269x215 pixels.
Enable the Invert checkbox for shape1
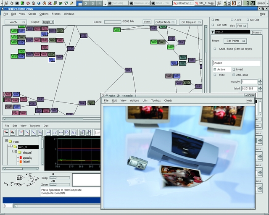233,69
